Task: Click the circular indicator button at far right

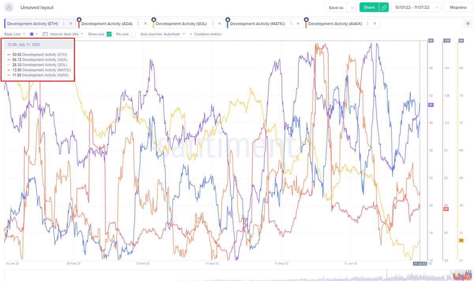Action: (x=468, y=24)
